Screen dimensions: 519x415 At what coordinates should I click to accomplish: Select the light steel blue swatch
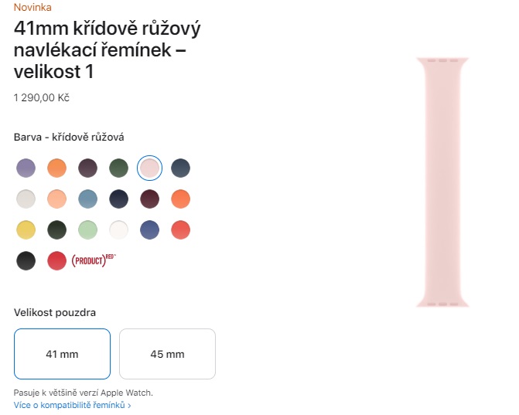(87, 199)
